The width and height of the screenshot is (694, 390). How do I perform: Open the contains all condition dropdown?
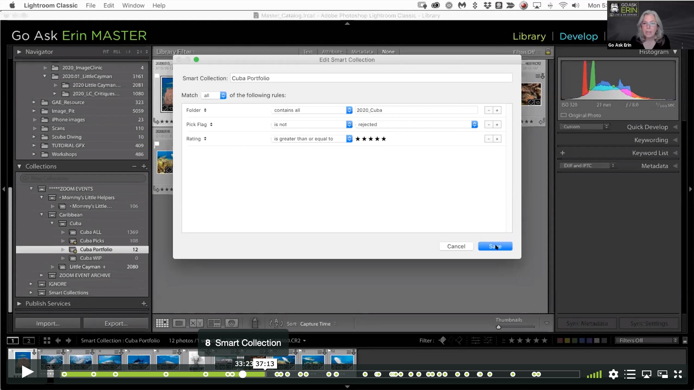tap(312, 110)
